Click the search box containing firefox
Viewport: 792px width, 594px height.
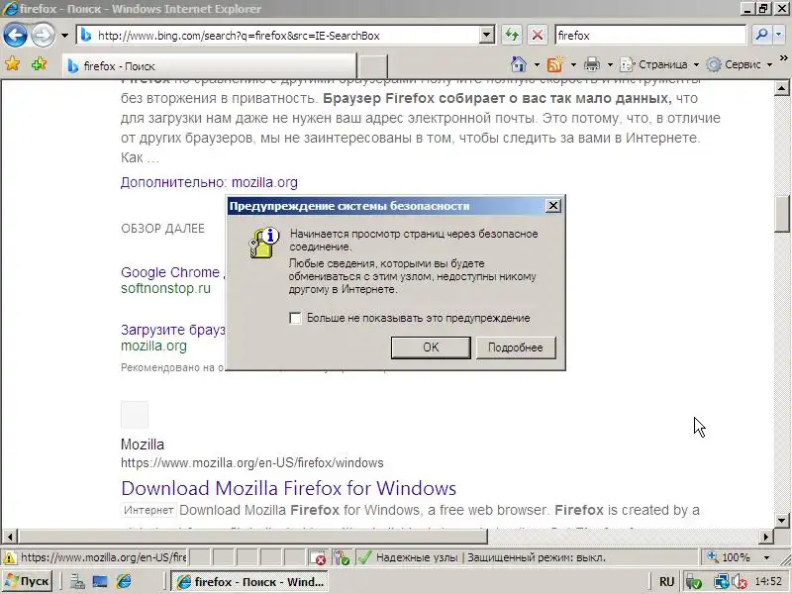click(x=650, y=36)
